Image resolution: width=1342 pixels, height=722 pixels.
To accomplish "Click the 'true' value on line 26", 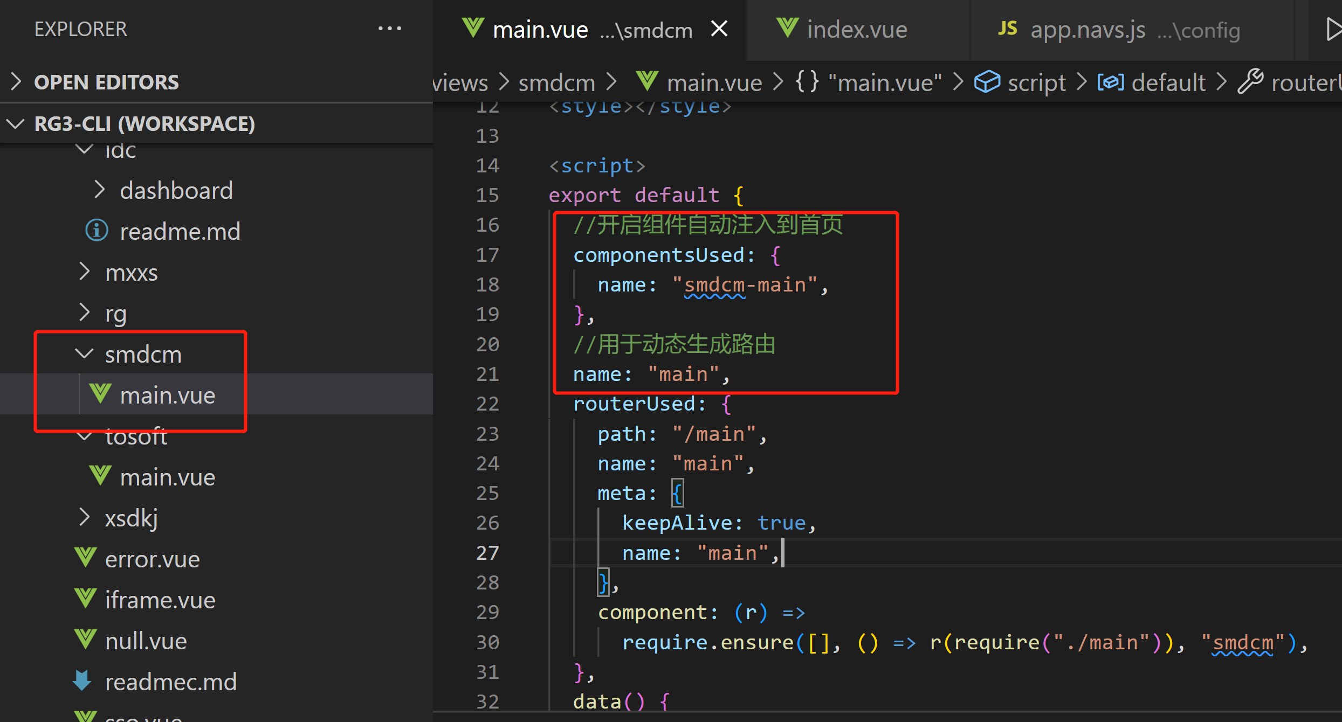I will (782, 523).
